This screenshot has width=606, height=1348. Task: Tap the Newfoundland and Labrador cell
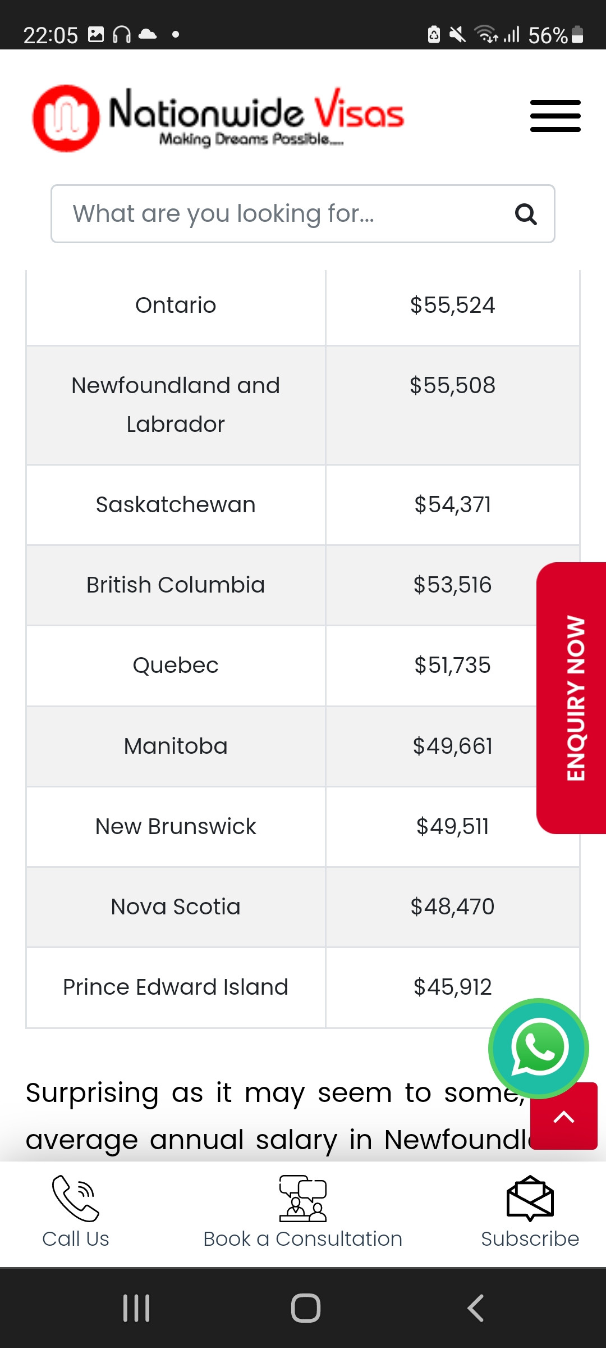click(x=176, y=405)
